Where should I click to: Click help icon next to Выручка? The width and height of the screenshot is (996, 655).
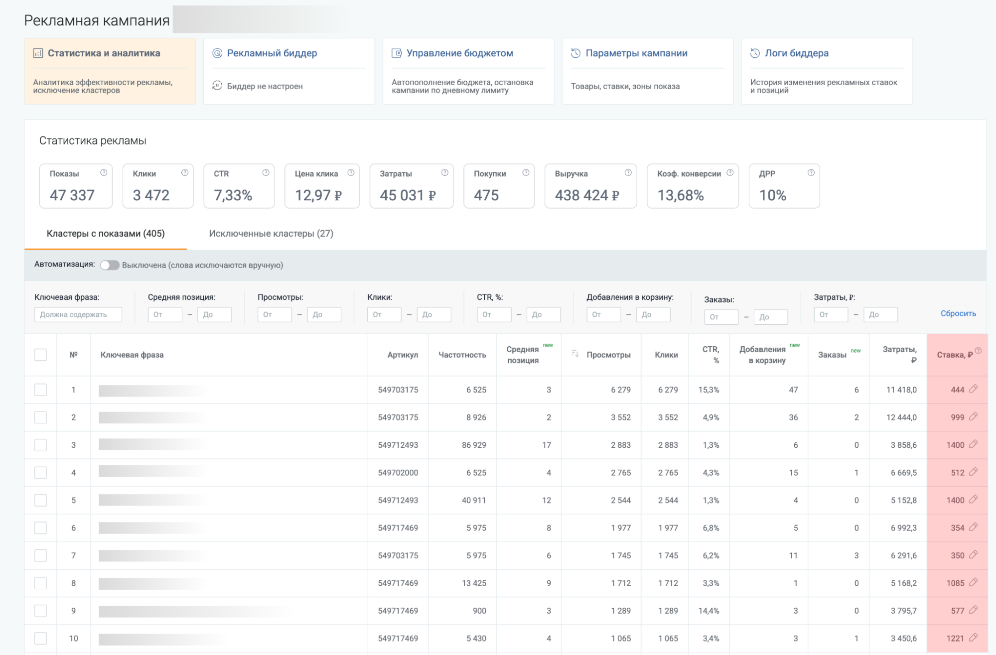tap(628, 172)
